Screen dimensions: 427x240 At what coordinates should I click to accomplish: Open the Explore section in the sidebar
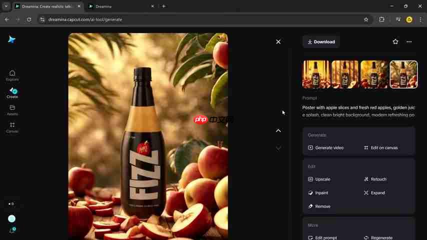[12, 75]
